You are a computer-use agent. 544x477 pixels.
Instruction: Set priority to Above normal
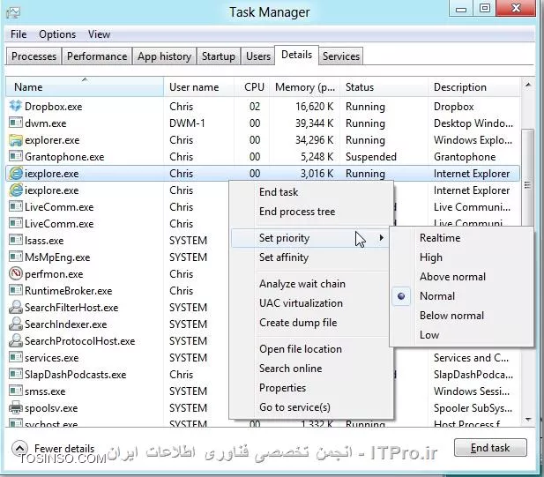click(x=452, y=277)
